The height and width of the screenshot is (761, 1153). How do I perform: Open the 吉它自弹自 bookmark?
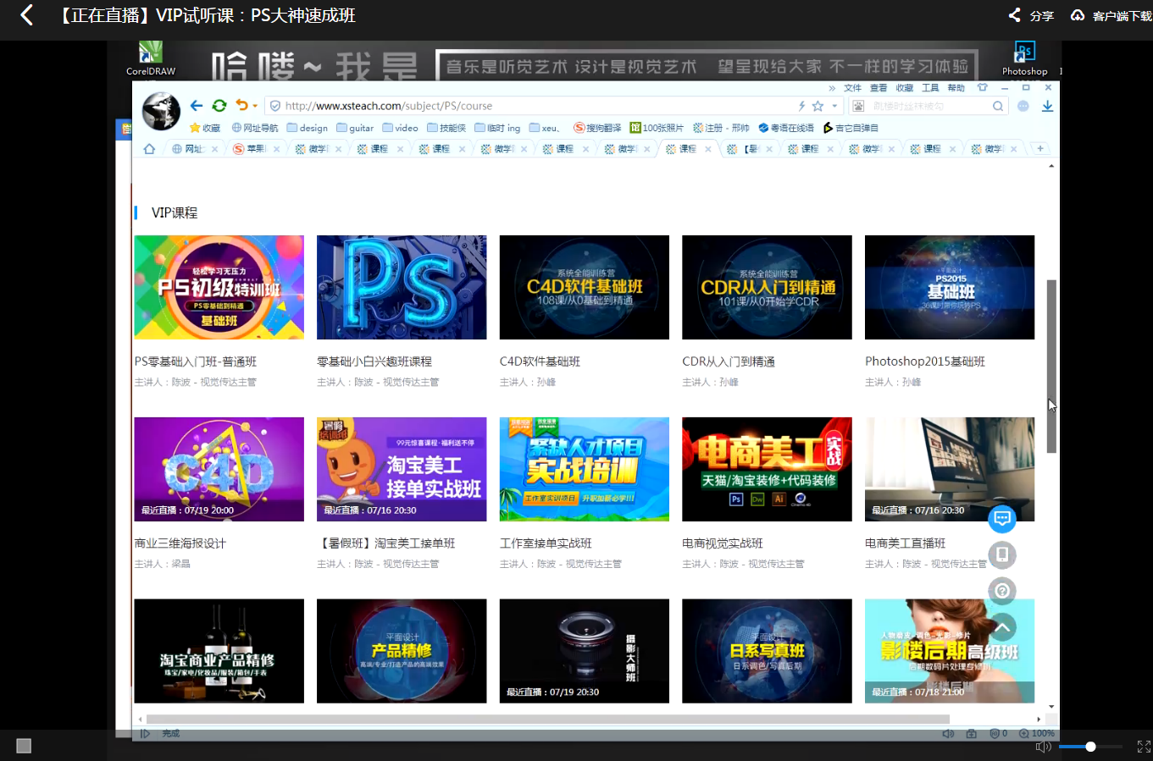pyautogui.click(x=851, y=128)
